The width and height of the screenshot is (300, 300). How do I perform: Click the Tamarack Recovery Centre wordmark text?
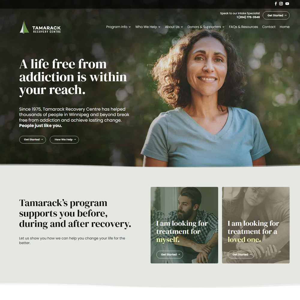[46, 29]
